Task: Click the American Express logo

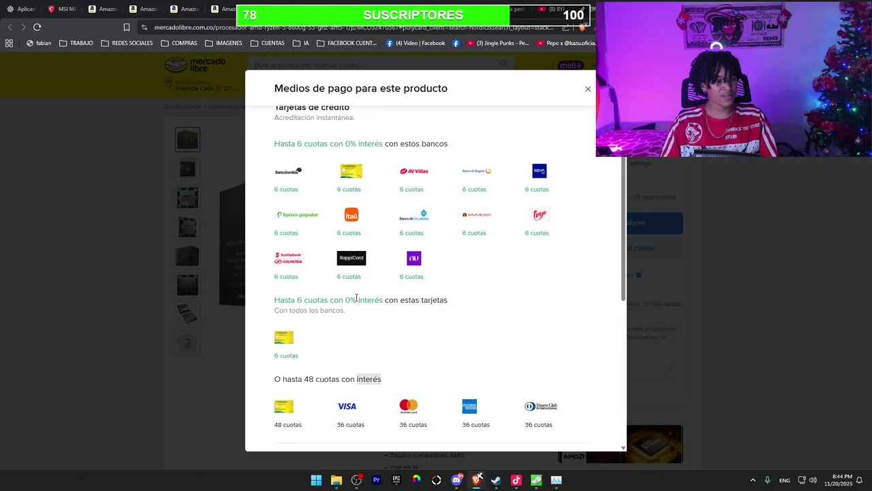Action: pos(469,406)
